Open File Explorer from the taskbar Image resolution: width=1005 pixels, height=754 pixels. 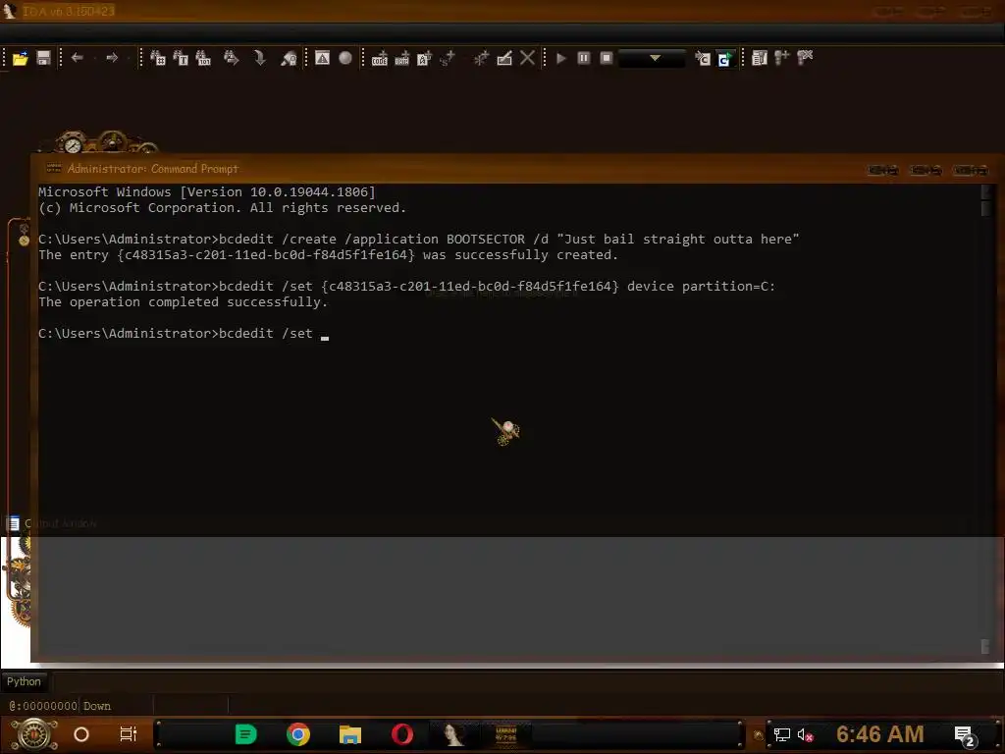(350, 734)
